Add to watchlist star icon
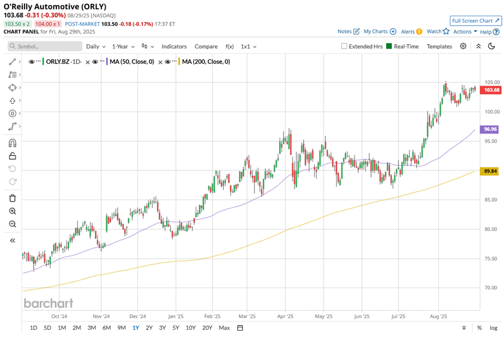 446,31
